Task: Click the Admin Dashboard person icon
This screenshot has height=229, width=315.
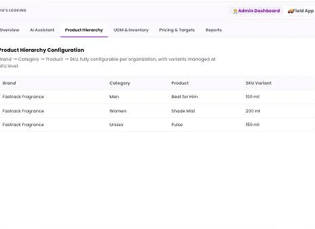Action: point(235,11)
